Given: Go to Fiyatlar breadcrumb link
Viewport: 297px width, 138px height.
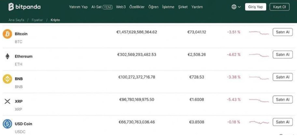Looking at the screenshot, I should [37, 20].
